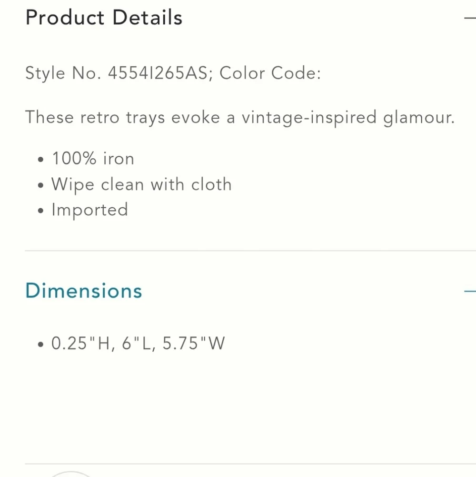Click the style number 4554I265AS
Image resolution: width=476 pixels, height=477 pixels.
pos(158,73)
